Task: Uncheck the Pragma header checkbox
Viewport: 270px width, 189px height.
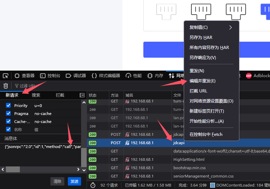Action: coord(8,113)
